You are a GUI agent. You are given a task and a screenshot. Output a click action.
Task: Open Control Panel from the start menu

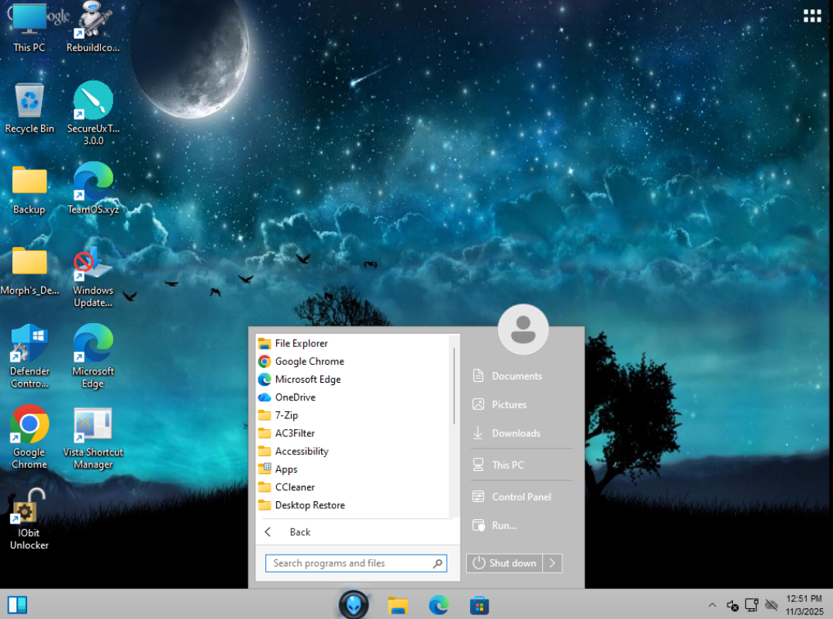(521, 497)
